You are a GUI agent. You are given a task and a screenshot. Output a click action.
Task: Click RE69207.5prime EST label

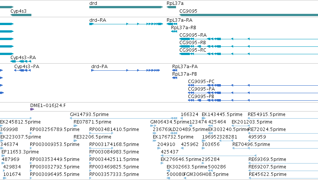(267, 167)
